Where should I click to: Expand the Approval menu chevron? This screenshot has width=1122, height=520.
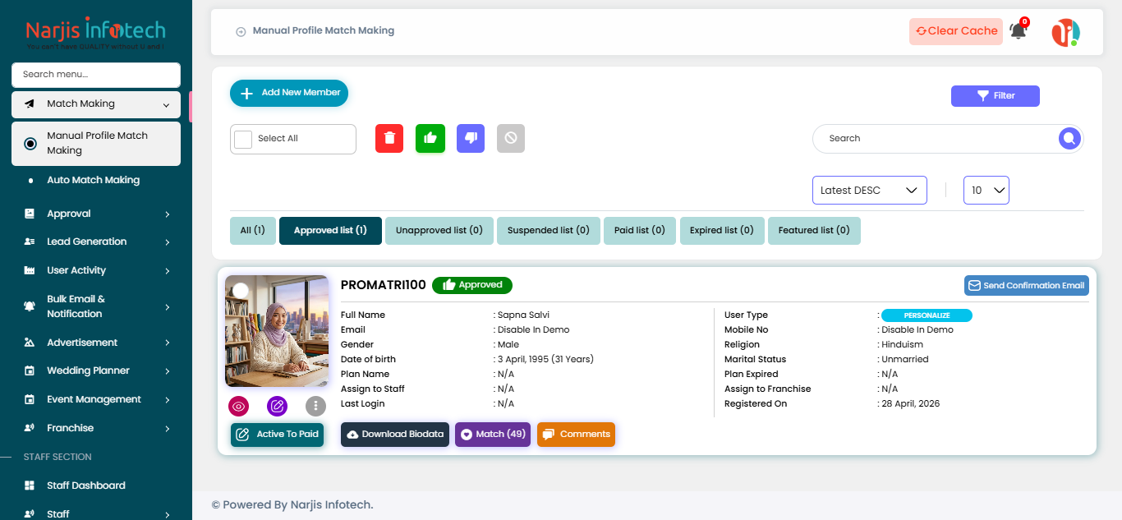point(167,214)
